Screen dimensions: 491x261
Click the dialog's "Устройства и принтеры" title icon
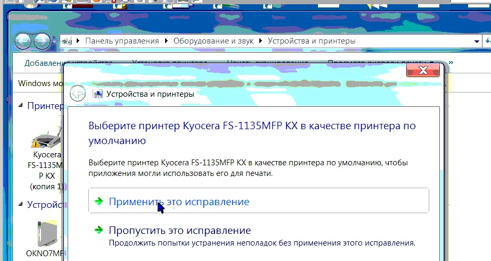pyautogui.click(x=98, y=94)
